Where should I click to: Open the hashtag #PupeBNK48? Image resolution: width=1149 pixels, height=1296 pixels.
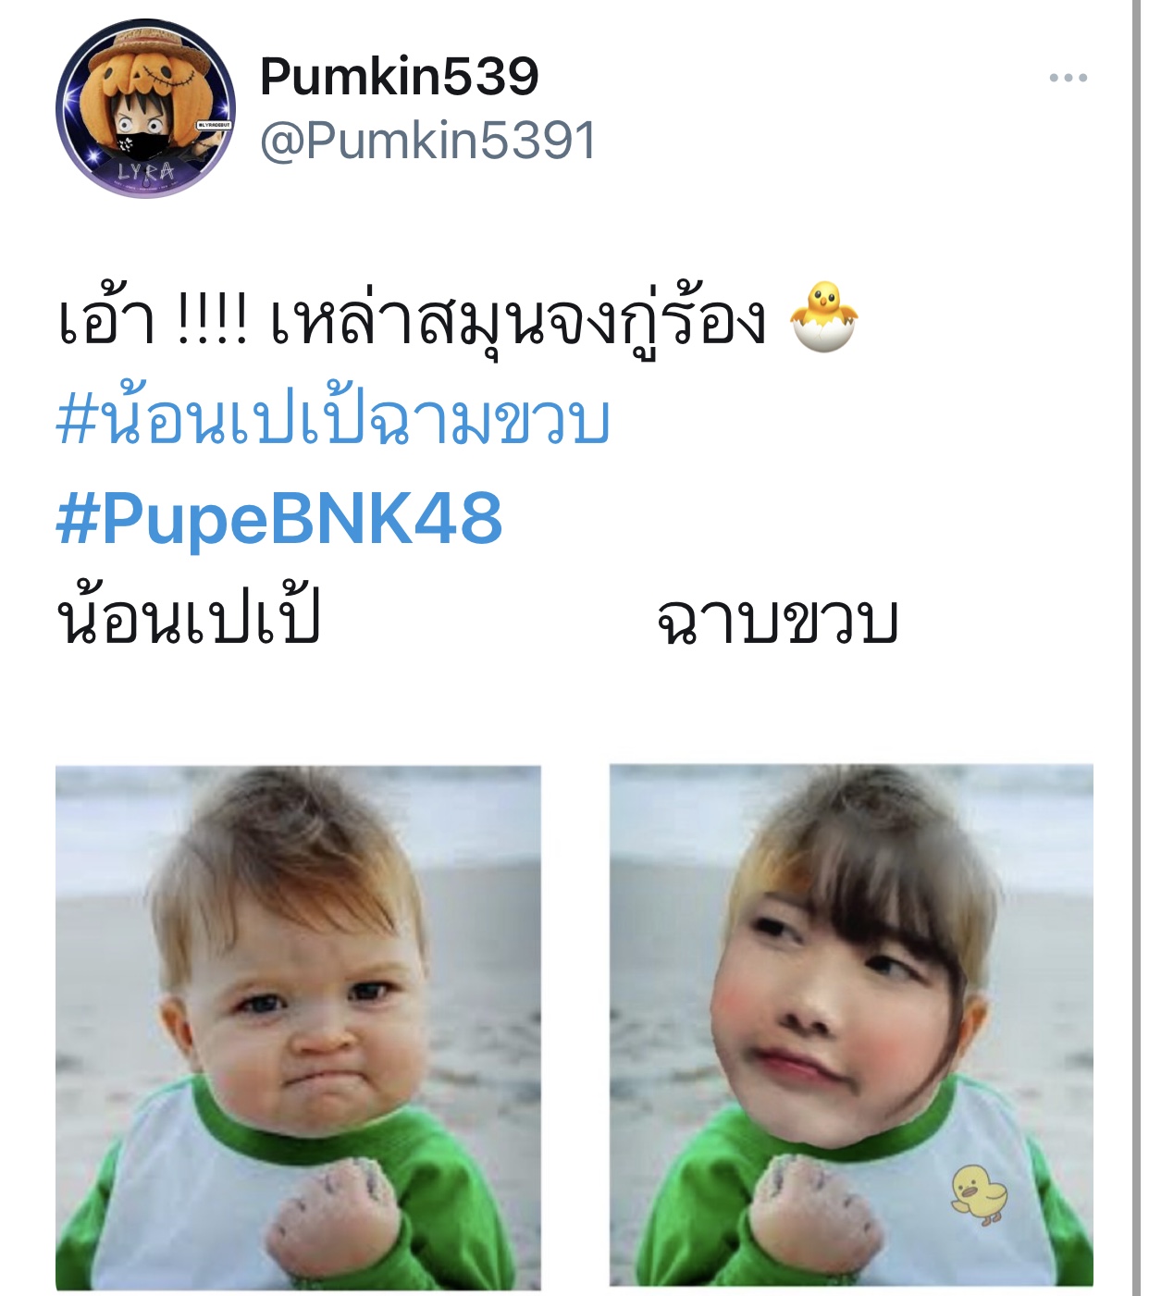pos(279,519)
